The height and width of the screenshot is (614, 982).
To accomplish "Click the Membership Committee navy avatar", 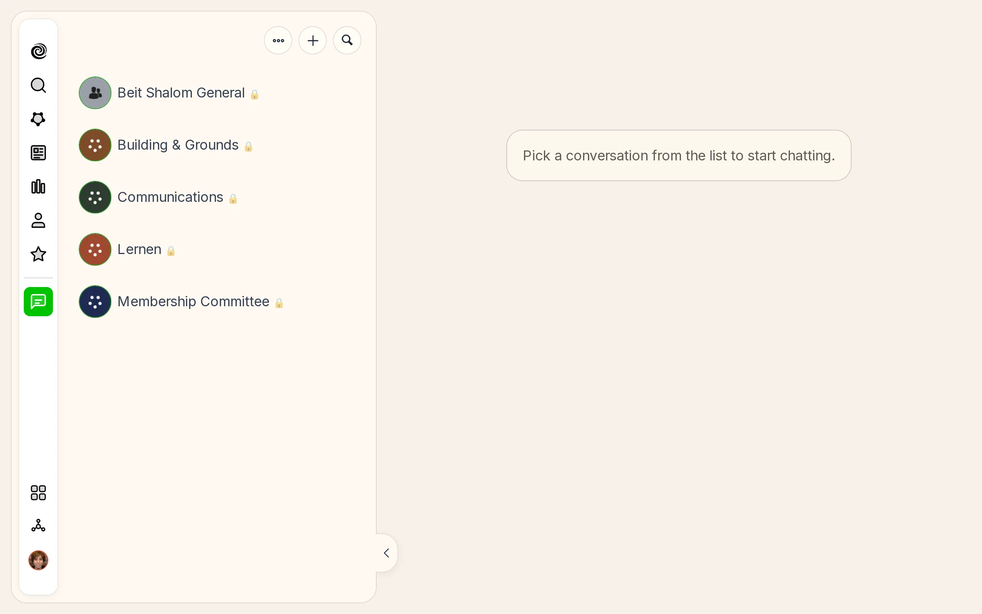I will [95, 302].
